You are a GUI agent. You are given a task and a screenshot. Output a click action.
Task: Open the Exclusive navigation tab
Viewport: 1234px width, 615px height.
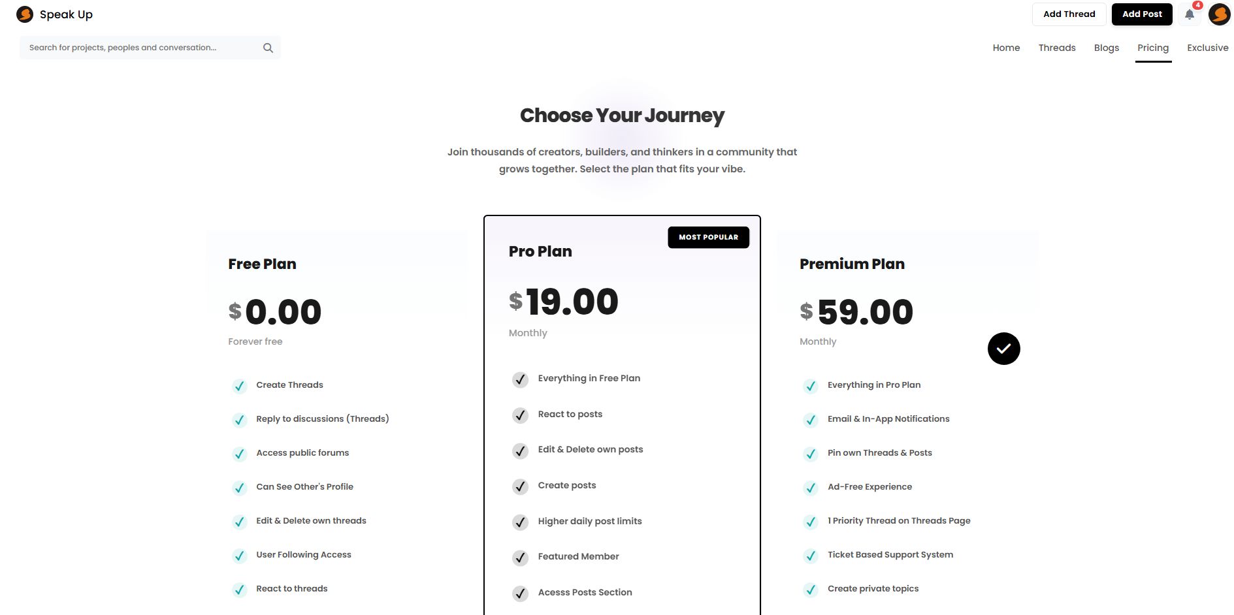[1207, 48]
